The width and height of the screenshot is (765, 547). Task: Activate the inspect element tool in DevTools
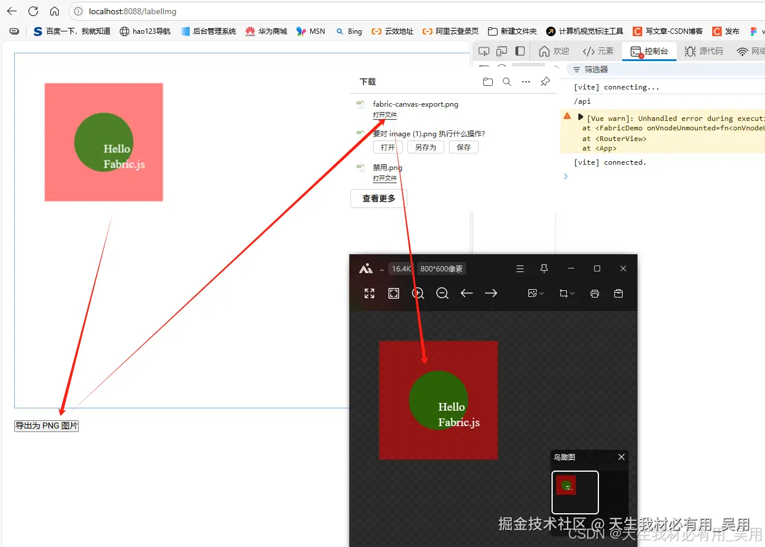coord(483,51)
